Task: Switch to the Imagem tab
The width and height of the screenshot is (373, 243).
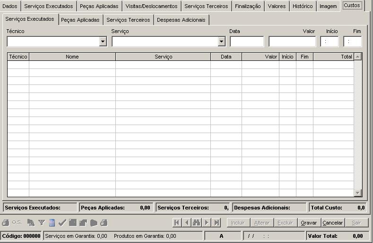Action: tap(328, 6)
